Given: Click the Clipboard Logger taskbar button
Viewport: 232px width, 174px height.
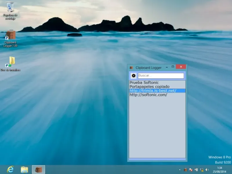Looking at the screenshot, I should (x=38, y=169).
